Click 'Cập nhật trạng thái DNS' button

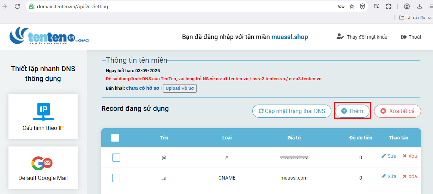[291, 111]
